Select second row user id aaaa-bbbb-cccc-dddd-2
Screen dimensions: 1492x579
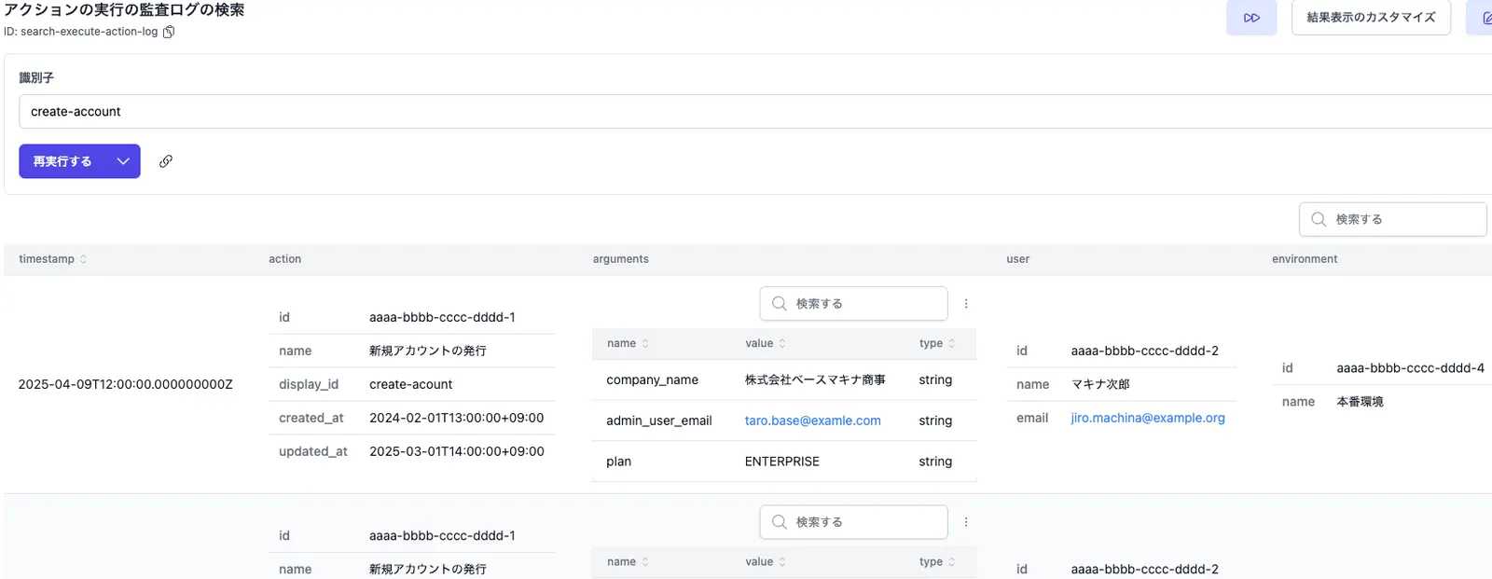pyautogui.click(x=1145, y=569)
